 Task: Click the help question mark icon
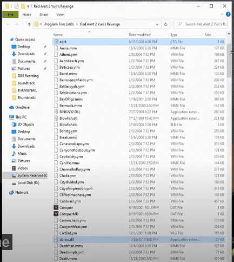point(228,14)
